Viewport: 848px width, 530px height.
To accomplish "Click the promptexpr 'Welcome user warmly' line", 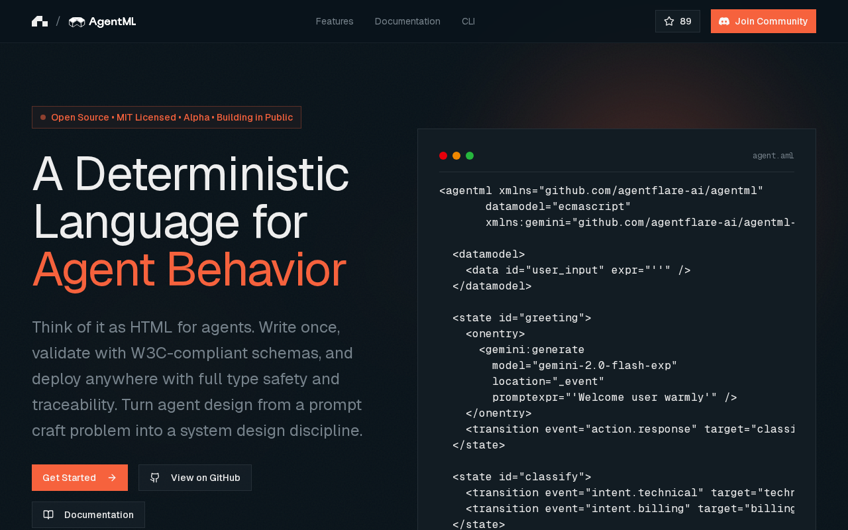I will tap(615, 397).
